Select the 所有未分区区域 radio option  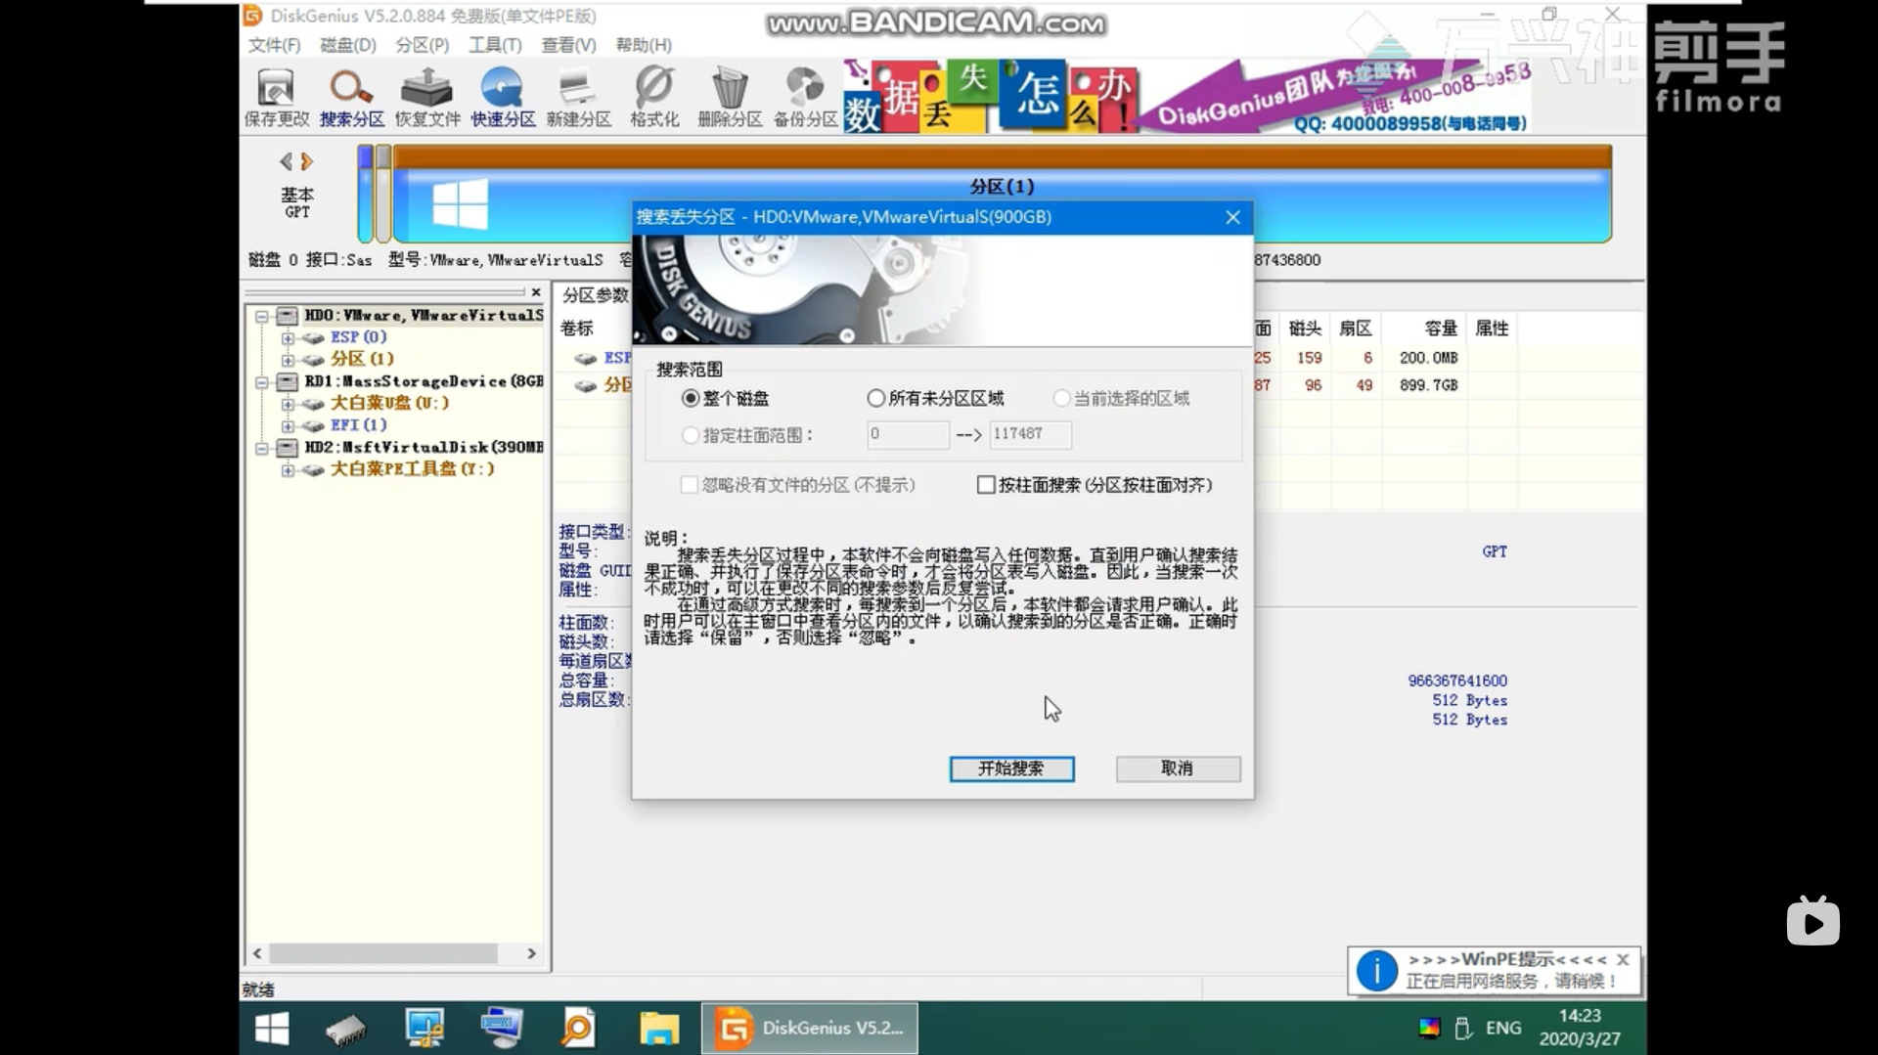[x=876, y=399]
